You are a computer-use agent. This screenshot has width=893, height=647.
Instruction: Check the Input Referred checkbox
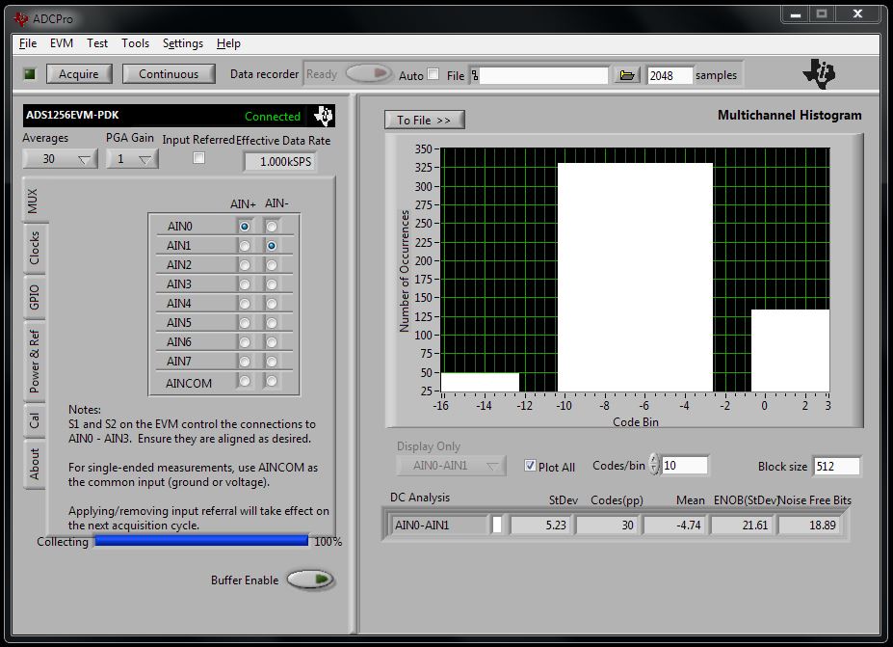tap(198, 158)
